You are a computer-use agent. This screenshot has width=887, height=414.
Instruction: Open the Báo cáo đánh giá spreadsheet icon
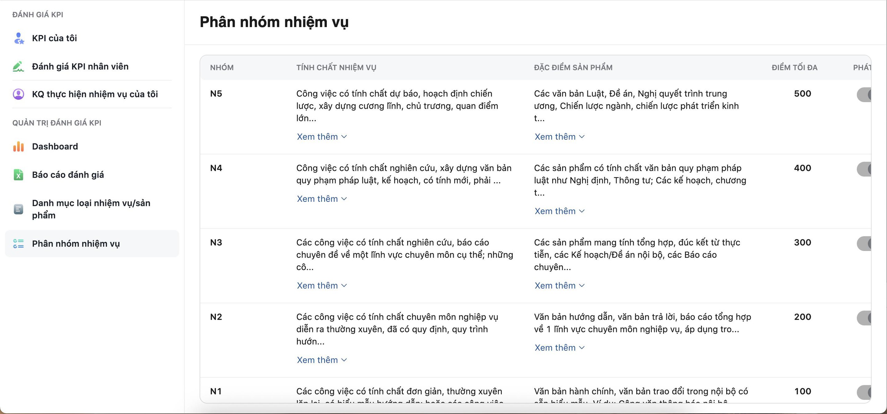19,175
